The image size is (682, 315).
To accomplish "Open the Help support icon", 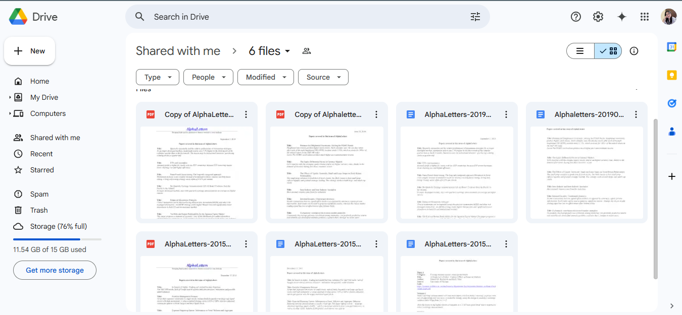I will pos(576,17).
